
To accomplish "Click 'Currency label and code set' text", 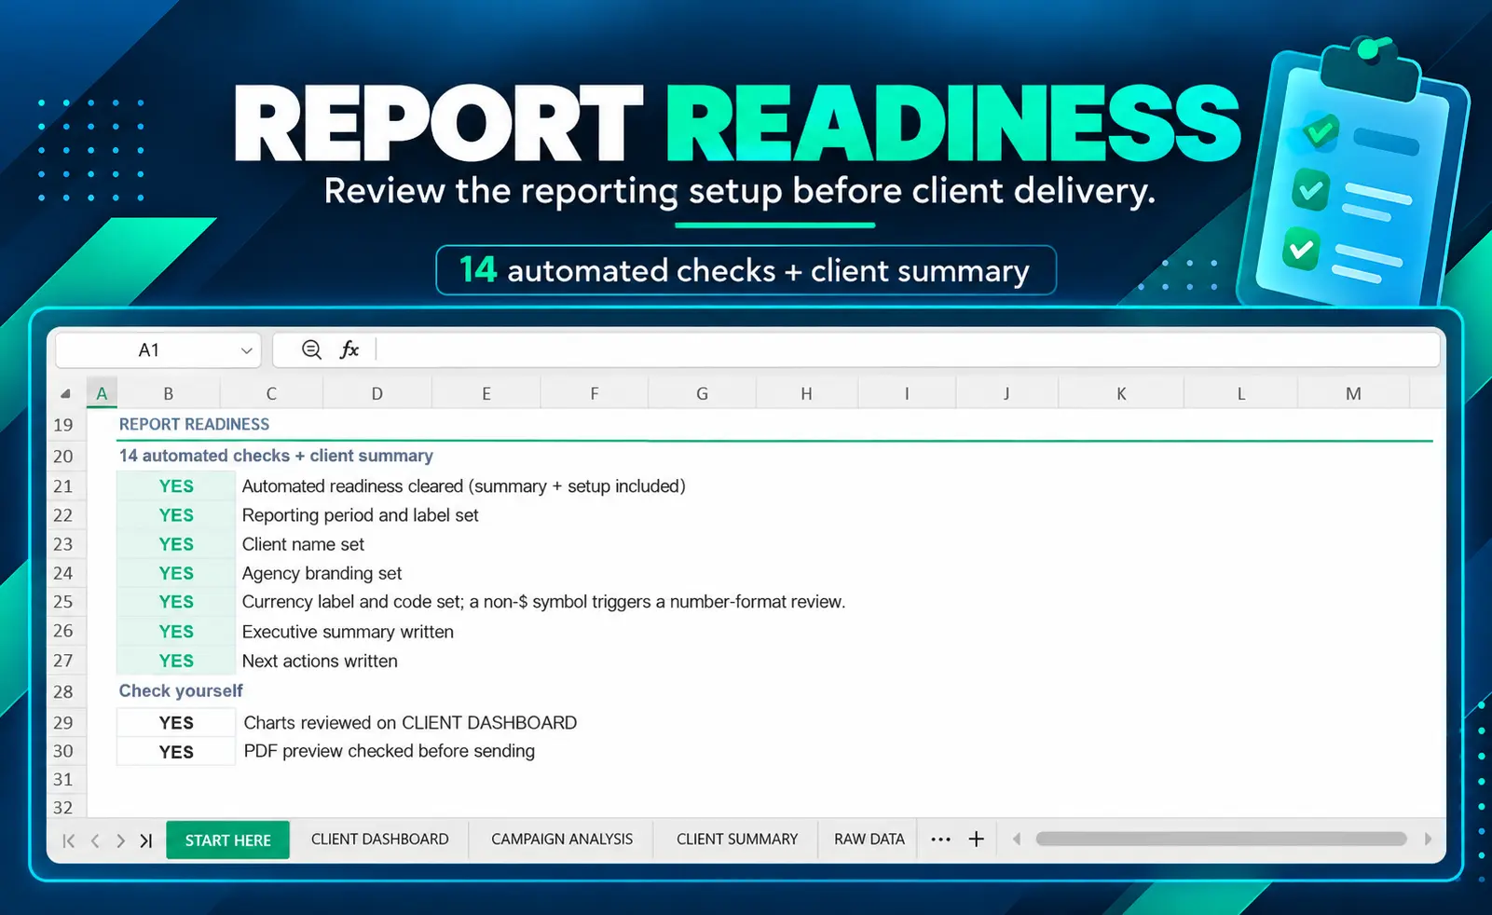I will point(543,602).
